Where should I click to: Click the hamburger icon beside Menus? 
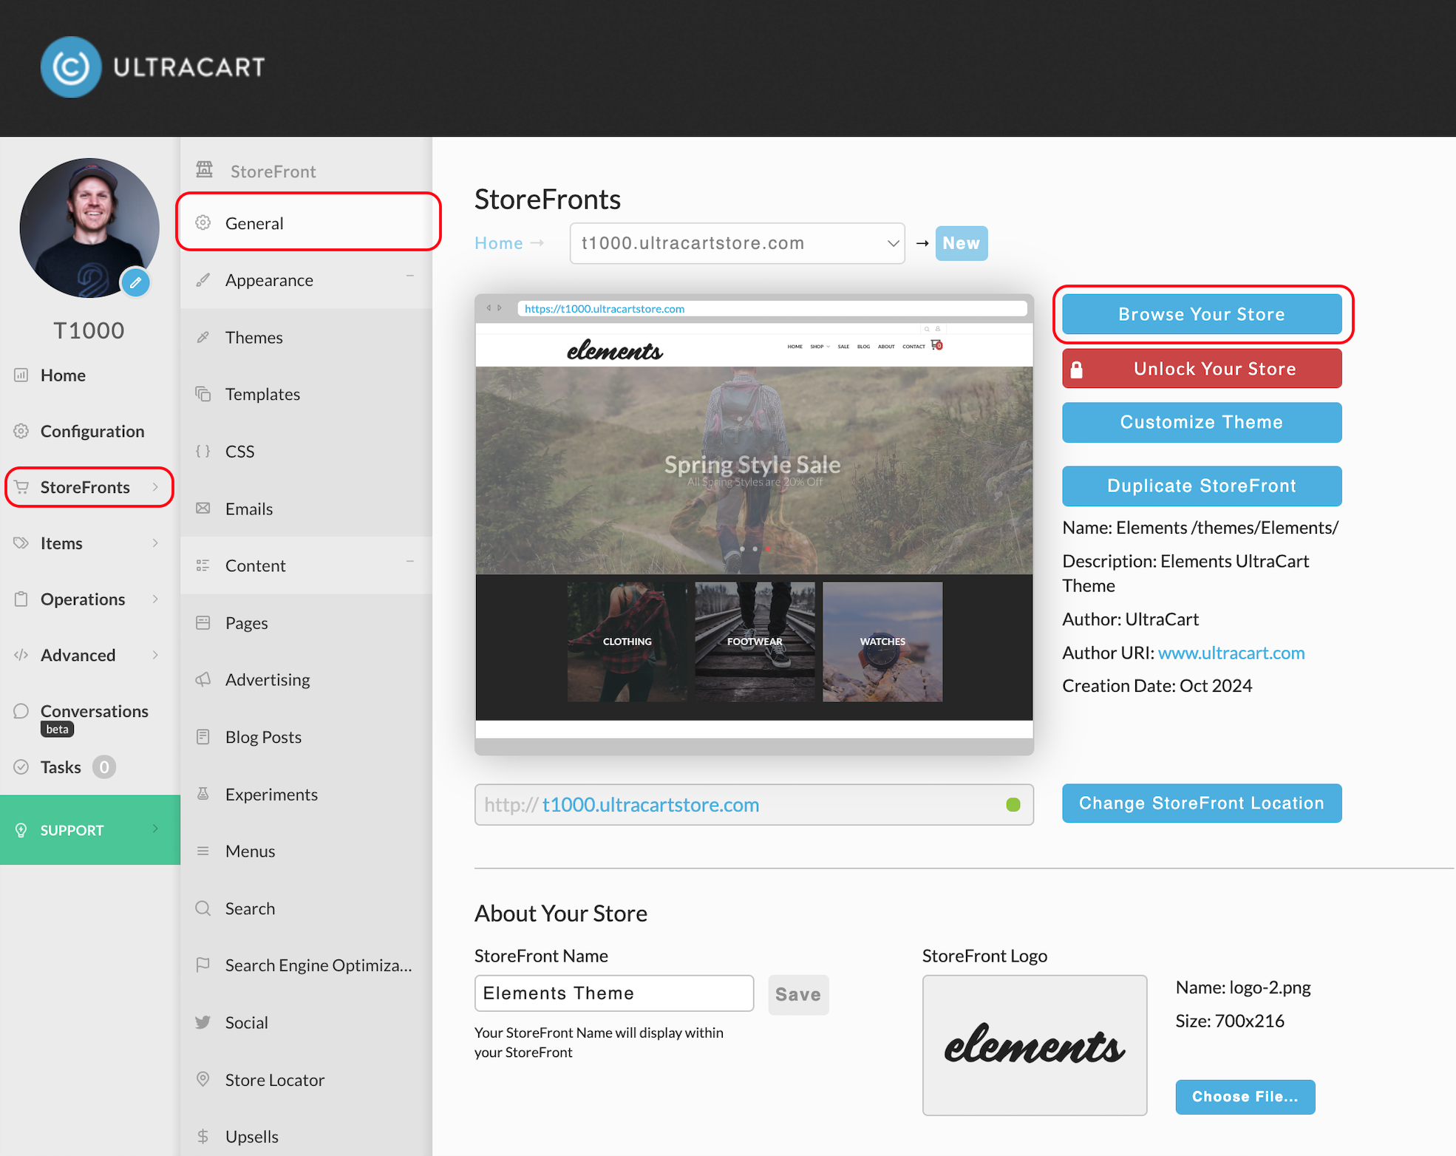[x=203, y=851]
